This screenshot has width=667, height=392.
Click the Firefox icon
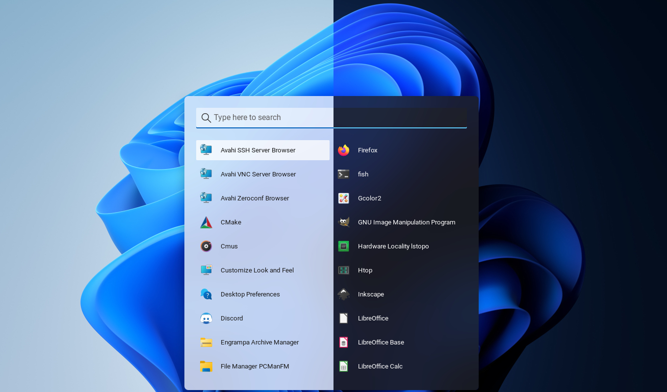coord(344,150)
